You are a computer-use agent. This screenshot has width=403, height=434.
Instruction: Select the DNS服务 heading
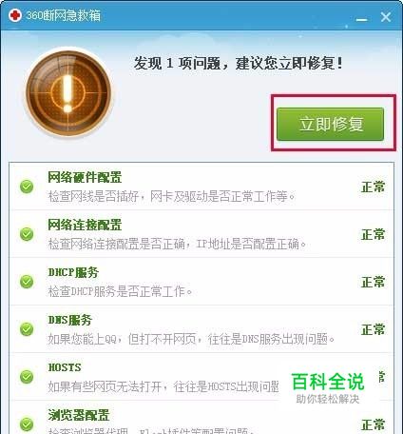click(69, 320)
